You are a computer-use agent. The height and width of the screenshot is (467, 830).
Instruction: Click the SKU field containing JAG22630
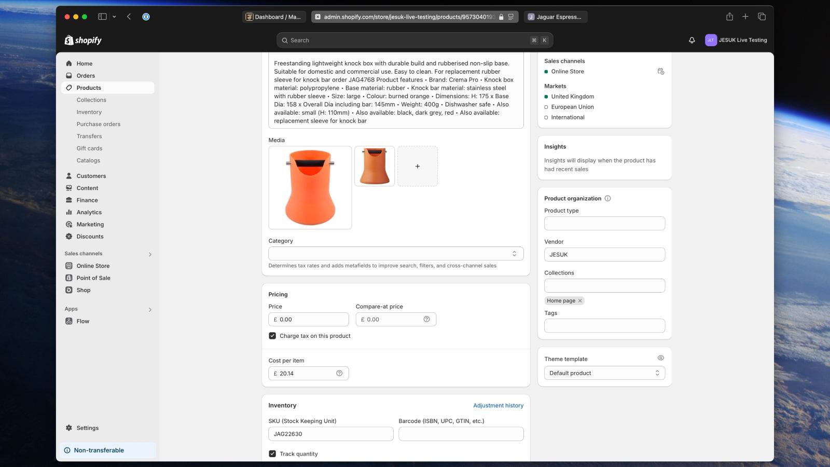pos(331,434)
